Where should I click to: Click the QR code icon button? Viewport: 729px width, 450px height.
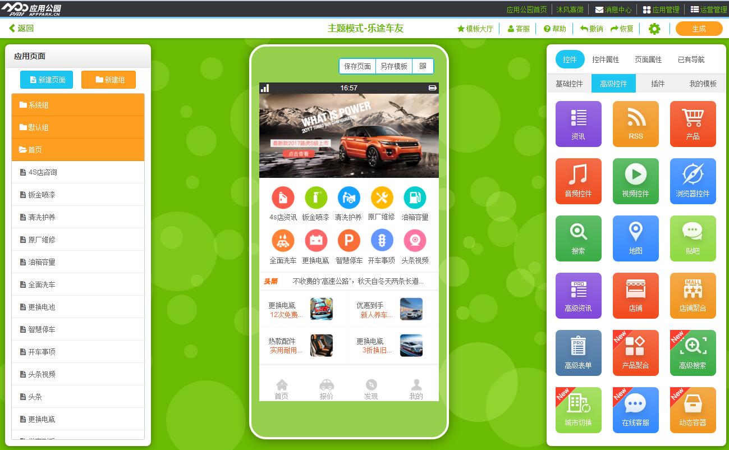[x=423, y=66]
